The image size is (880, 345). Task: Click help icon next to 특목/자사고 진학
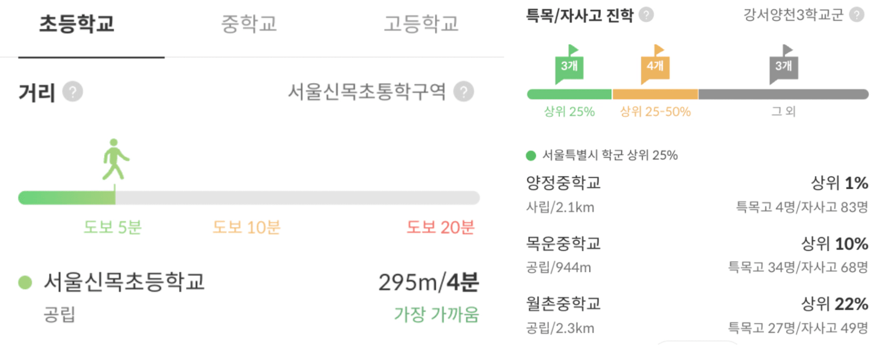click(x=646, y=15)
